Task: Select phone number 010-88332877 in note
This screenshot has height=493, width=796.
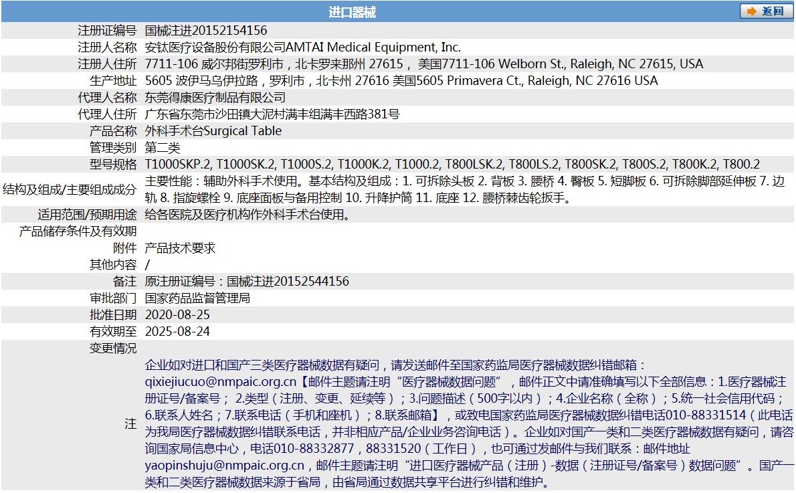Action: (x=314, y=449)
